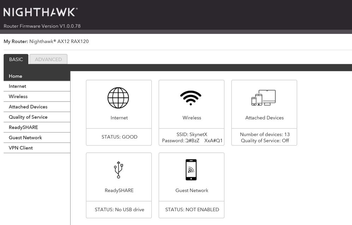Open Internet in the sidebar menu
The width and height of the screenshot is (352, 225).
[x=37, y=86]
